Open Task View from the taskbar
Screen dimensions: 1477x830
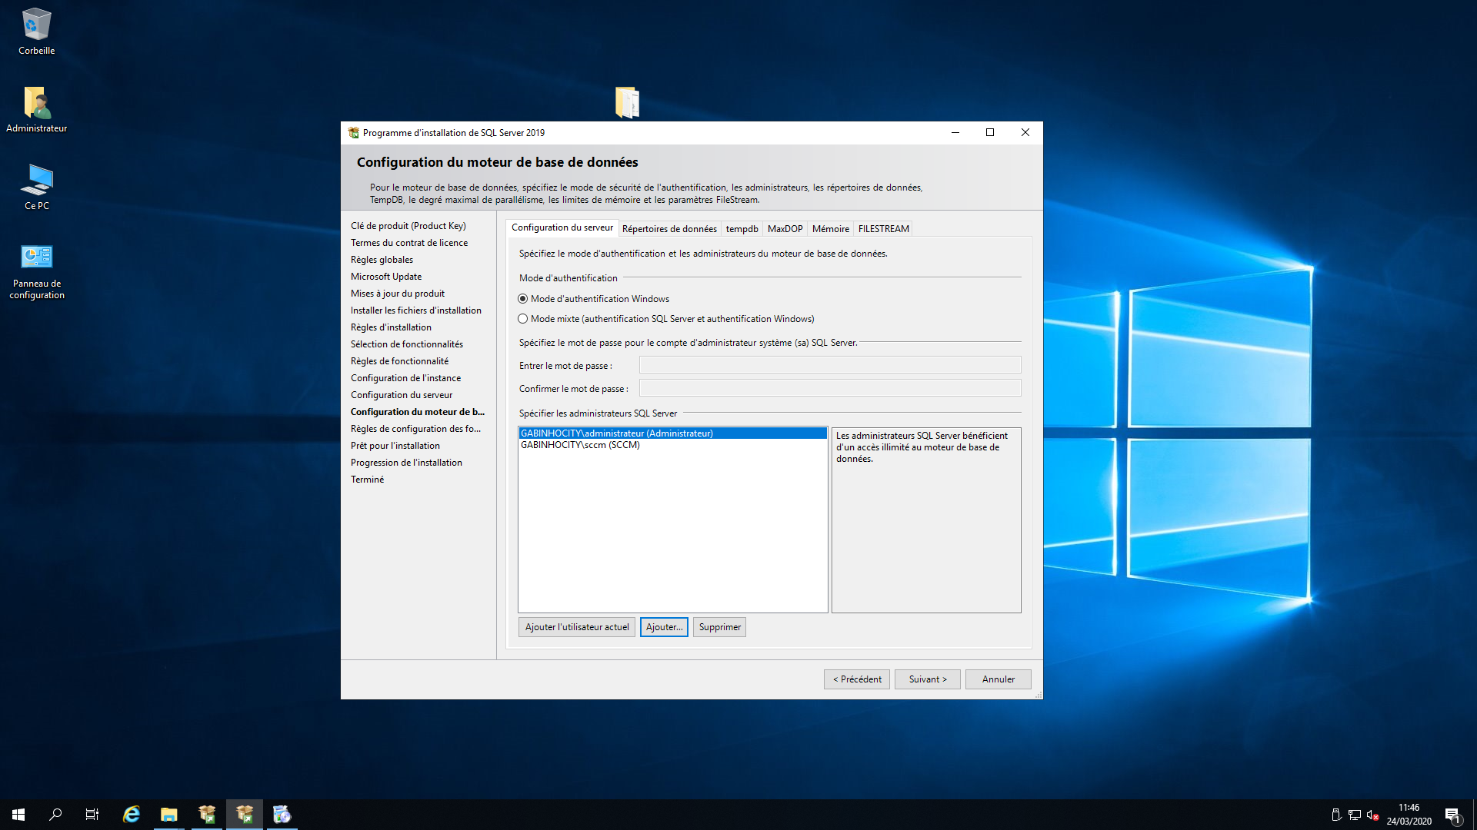pos(92,815)
